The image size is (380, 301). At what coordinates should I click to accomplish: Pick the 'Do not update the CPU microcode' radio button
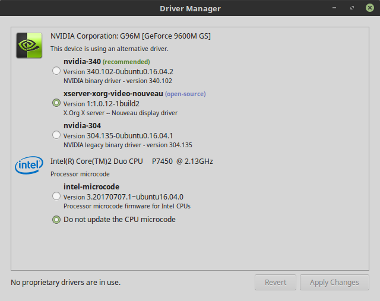56,219
